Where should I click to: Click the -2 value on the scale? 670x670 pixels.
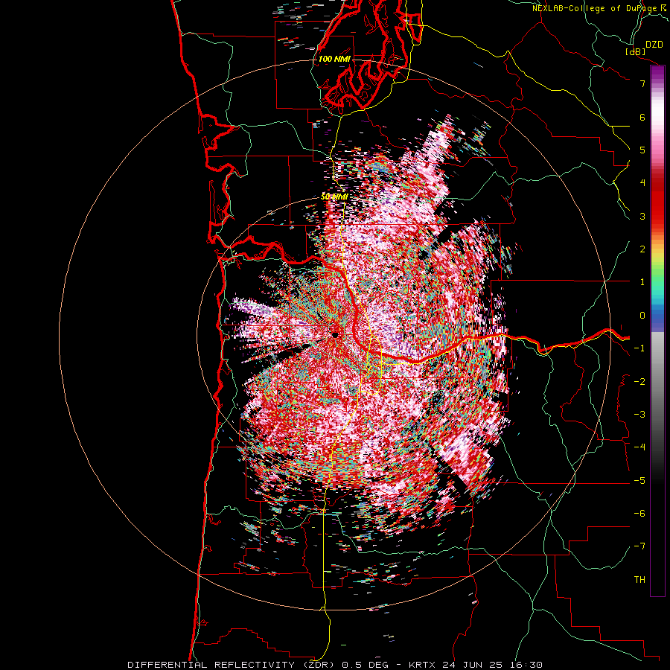click(639, 382)
